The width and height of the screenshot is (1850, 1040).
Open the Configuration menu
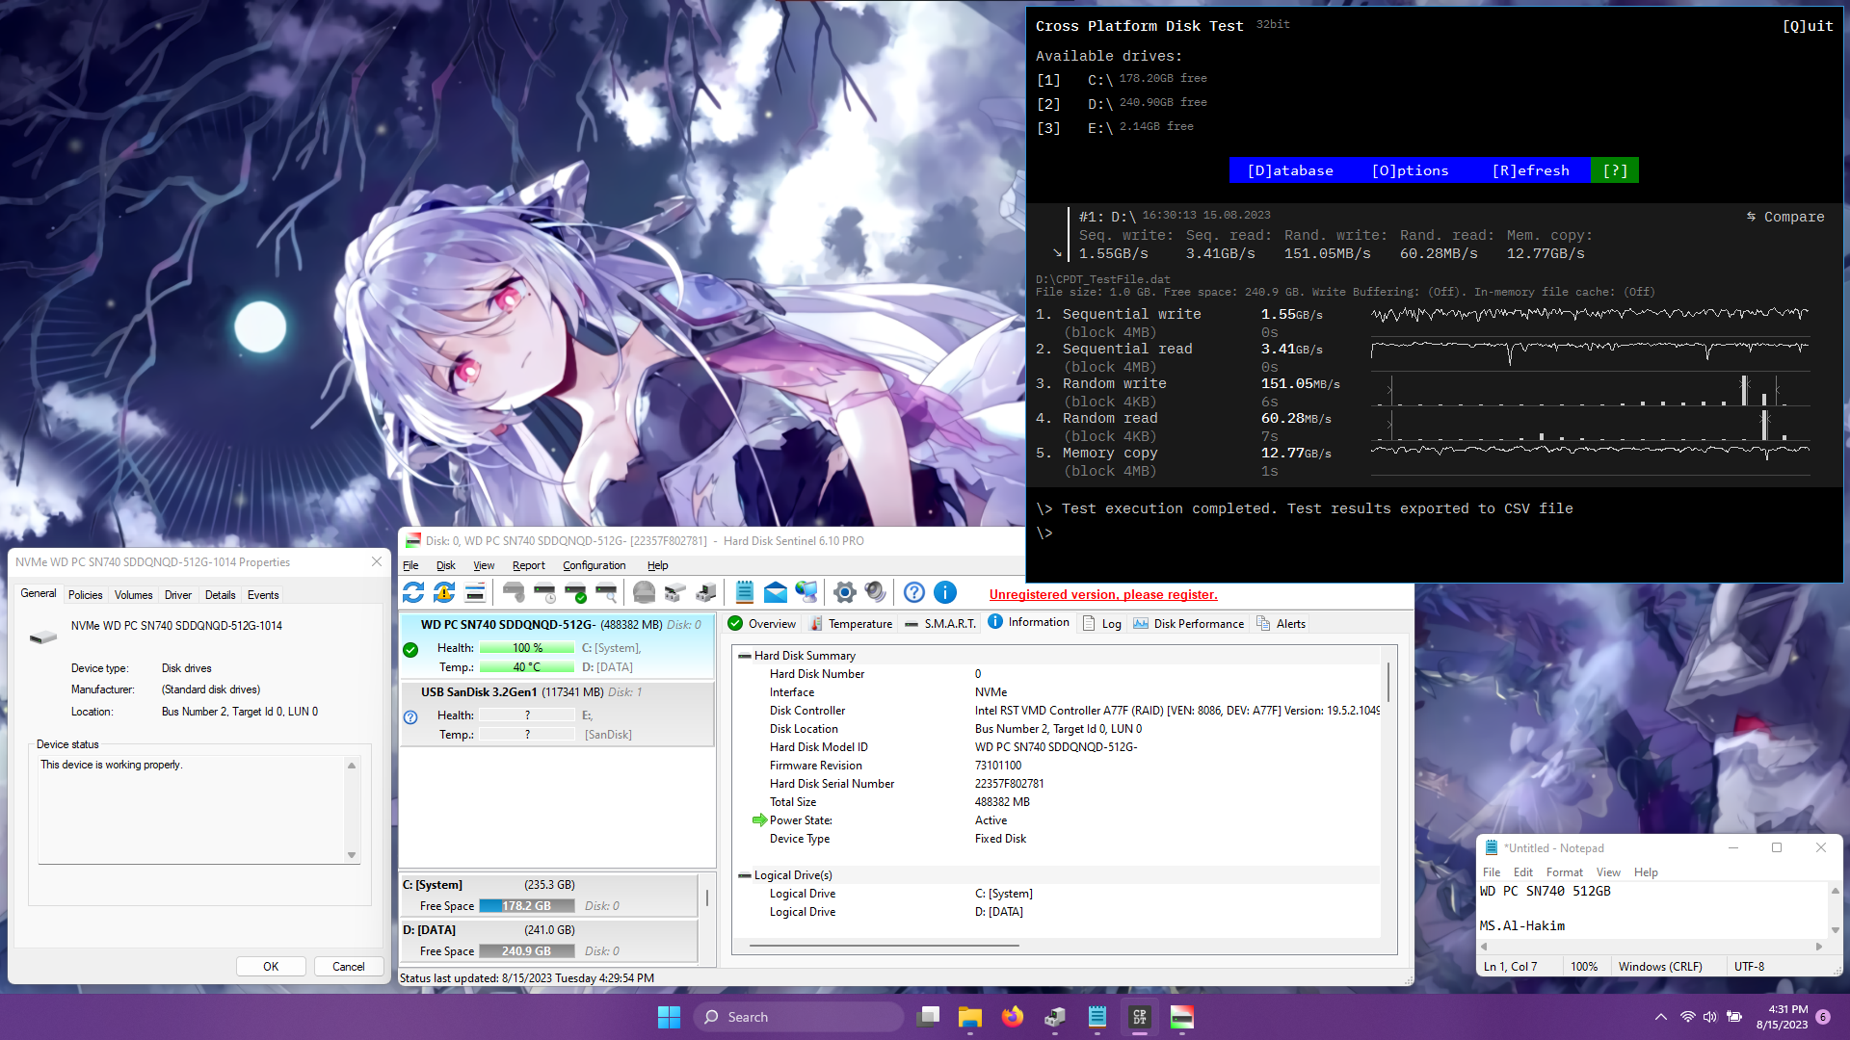click(x=595, y=565)
